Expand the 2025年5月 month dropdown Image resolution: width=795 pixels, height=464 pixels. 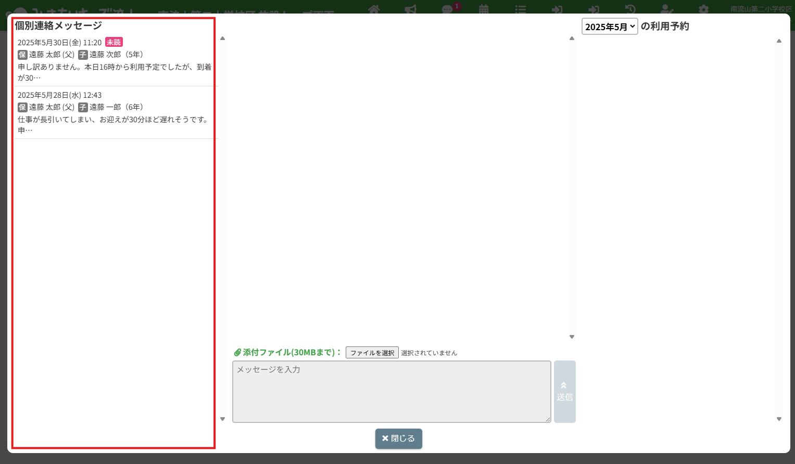pos(610,27)
